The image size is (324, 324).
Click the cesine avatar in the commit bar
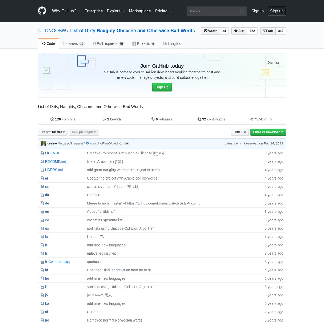click(x=43, y=143)
